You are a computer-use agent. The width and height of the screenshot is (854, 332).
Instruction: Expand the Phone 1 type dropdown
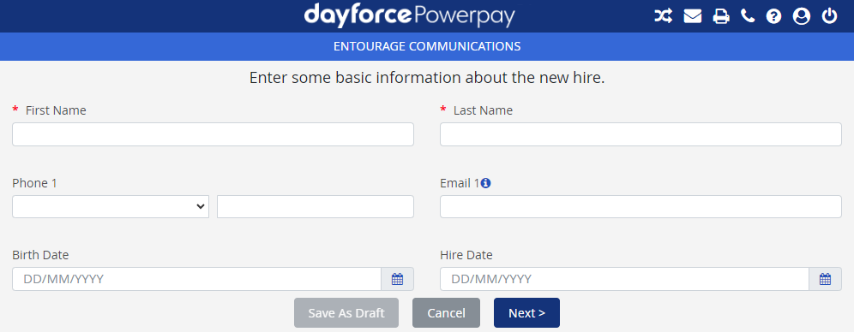[111, 206]
